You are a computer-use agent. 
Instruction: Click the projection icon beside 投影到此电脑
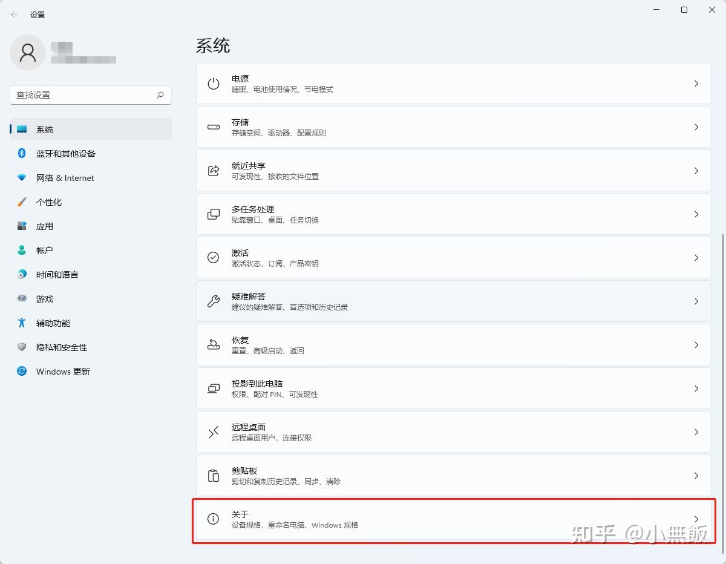pos(213,389)
